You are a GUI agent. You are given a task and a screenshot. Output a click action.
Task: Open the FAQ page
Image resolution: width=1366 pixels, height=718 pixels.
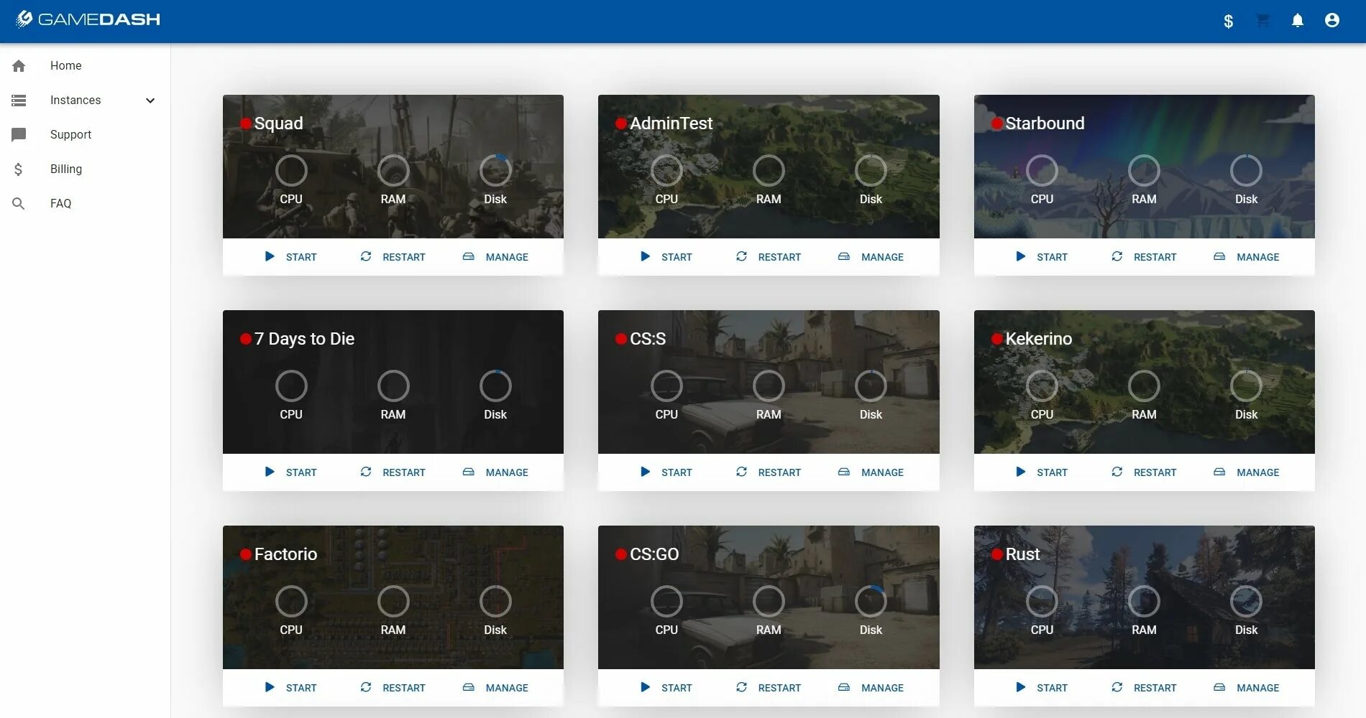61,203
